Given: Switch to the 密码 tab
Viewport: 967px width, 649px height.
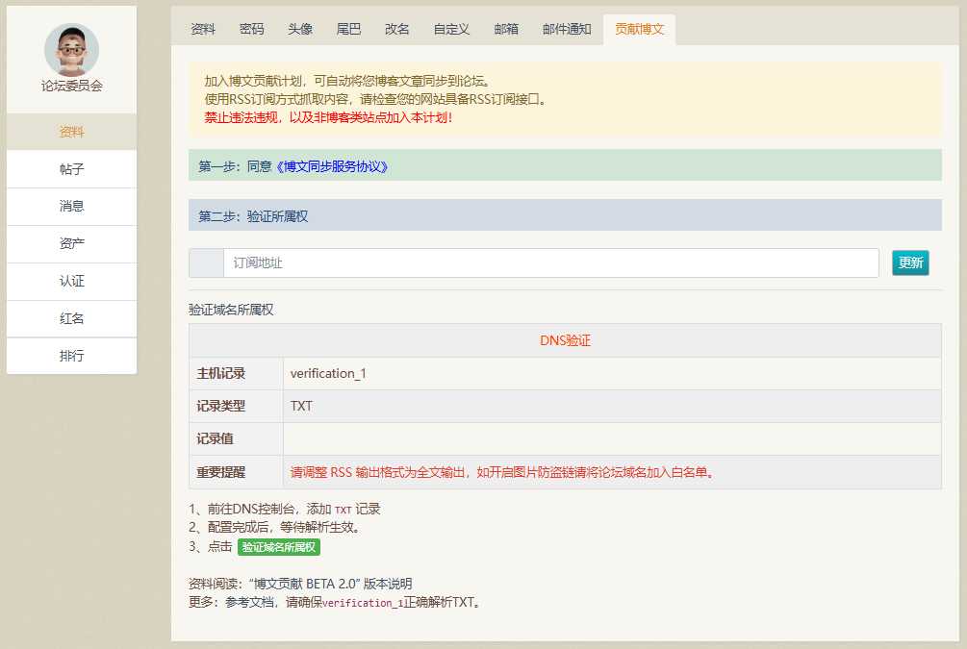Looking at the screenshot, I should (251, 29).
